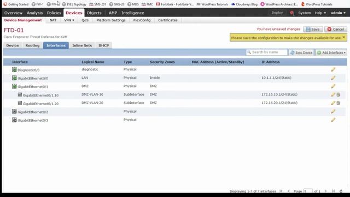Screen dimensions: 350x197
Task: Open the Help dropdown menu
Action: point(320,13)
